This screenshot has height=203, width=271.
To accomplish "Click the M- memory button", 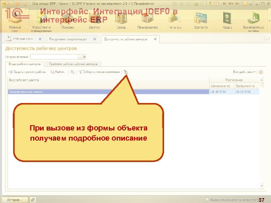I will pyautogui.click(x=238, y=3).
